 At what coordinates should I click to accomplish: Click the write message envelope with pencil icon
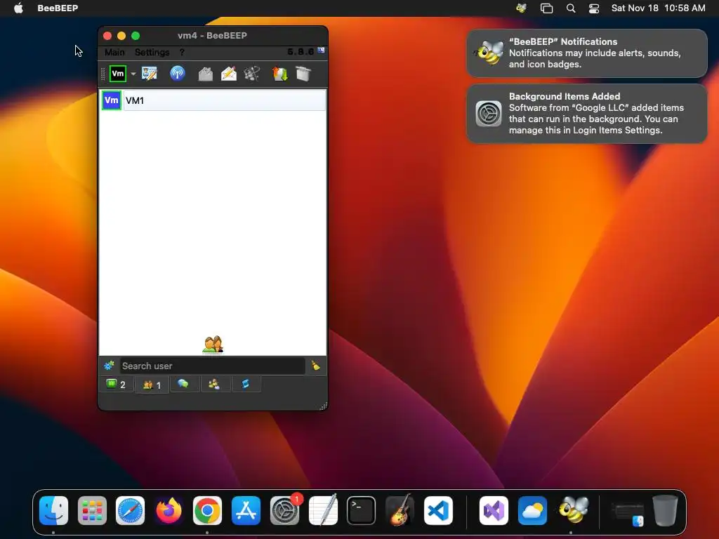click(x=228, y=73)
